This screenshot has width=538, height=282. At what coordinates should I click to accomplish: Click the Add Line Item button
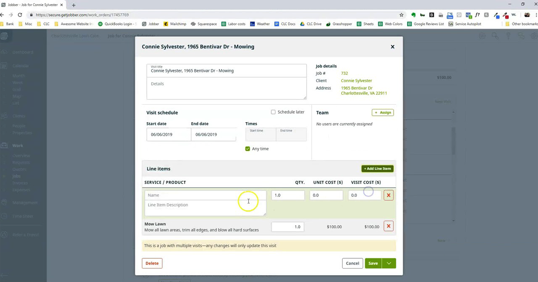pyautogui.click(x=377, y=169)
